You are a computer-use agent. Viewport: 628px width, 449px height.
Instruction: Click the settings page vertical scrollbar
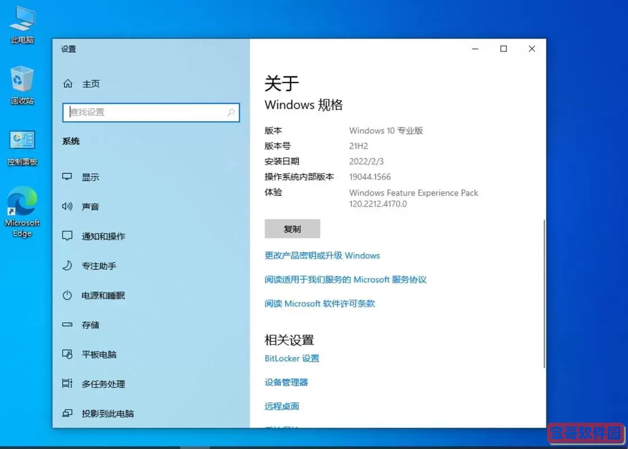coord(544,294)
